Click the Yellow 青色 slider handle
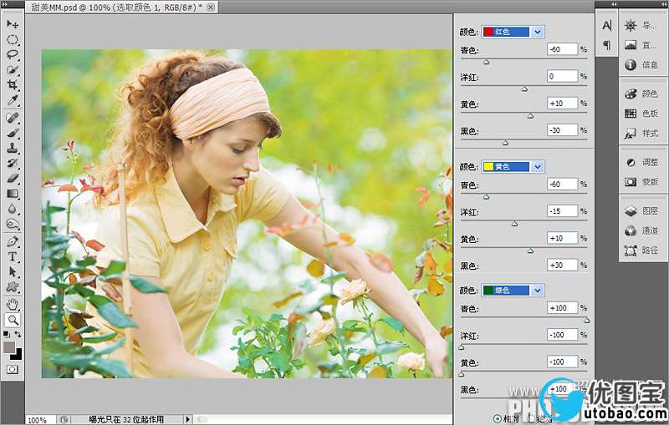This screenshot has height=425, width=669. point(487,197)
